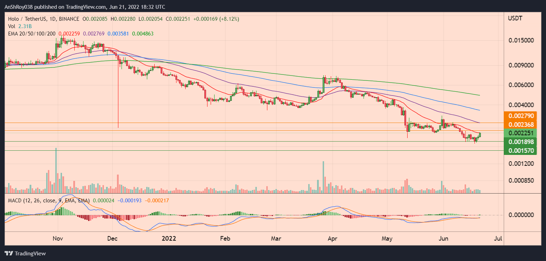Click the red EMA 20 value 0.002259

(69, 33)
